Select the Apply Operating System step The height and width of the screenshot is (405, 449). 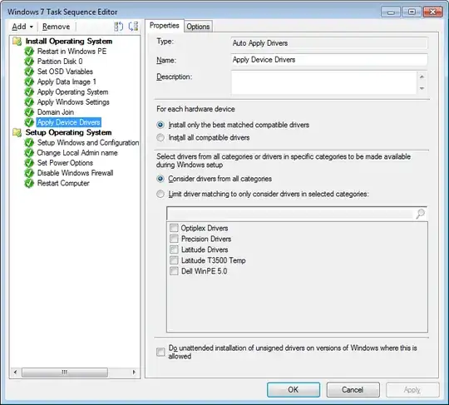click(x=72, y=92)
